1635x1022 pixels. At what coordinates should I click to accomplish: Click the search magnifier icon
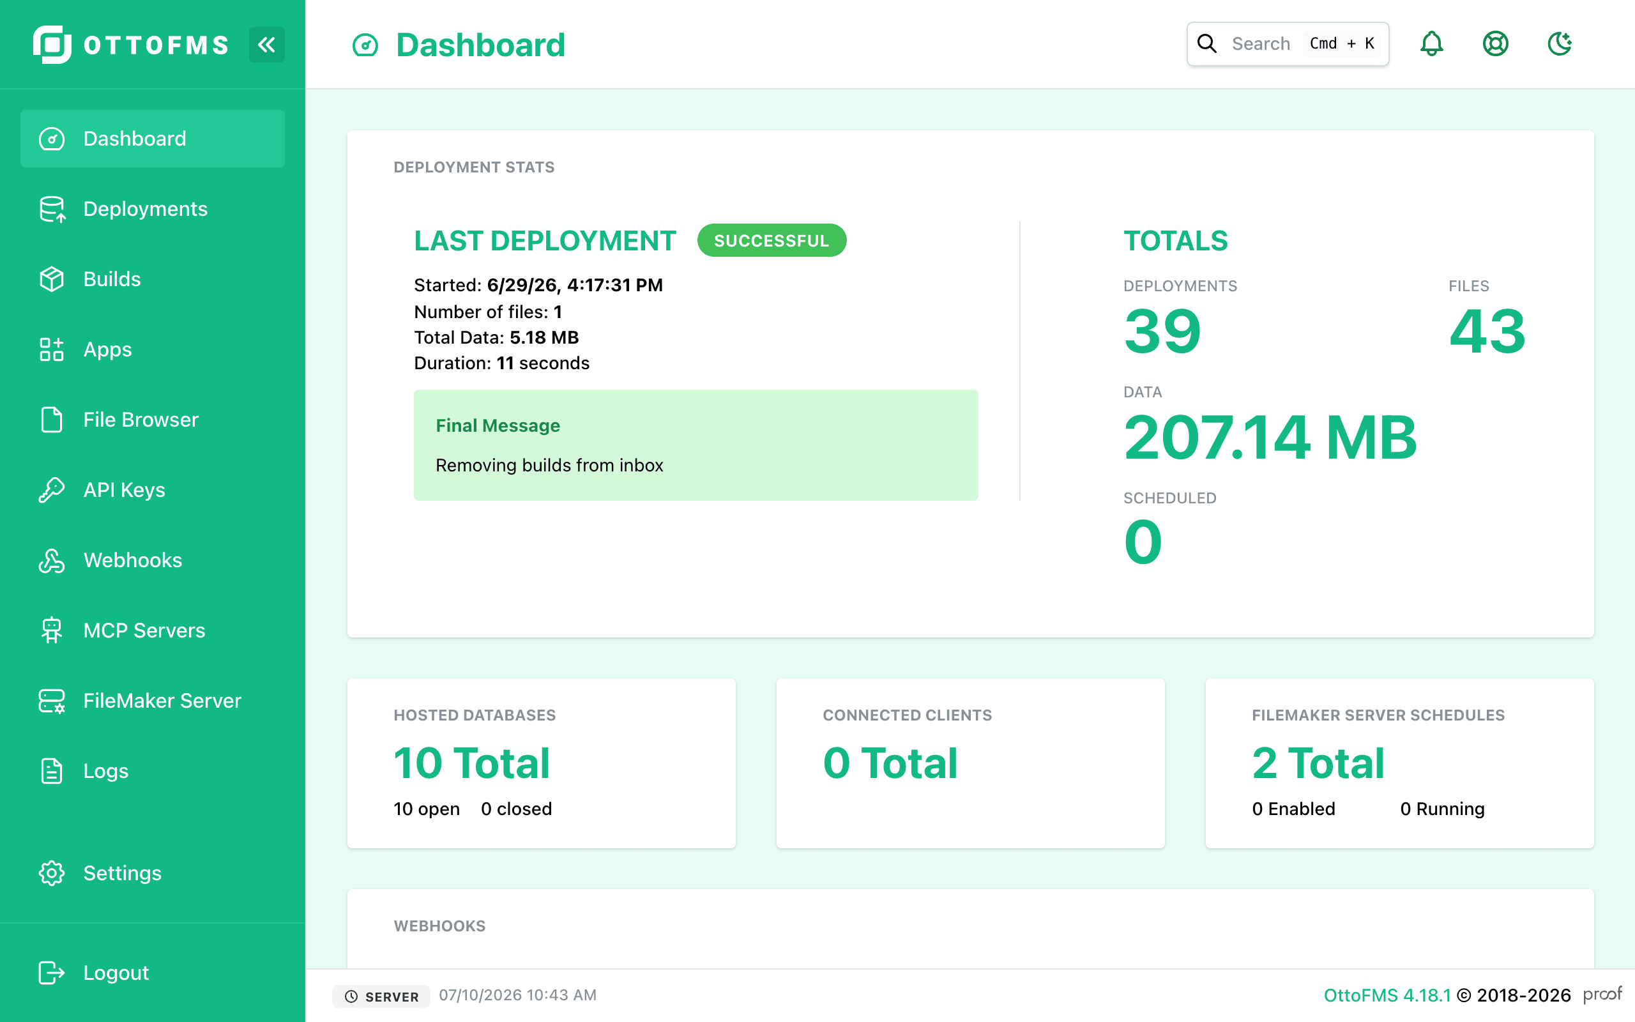coord(1207,44)
